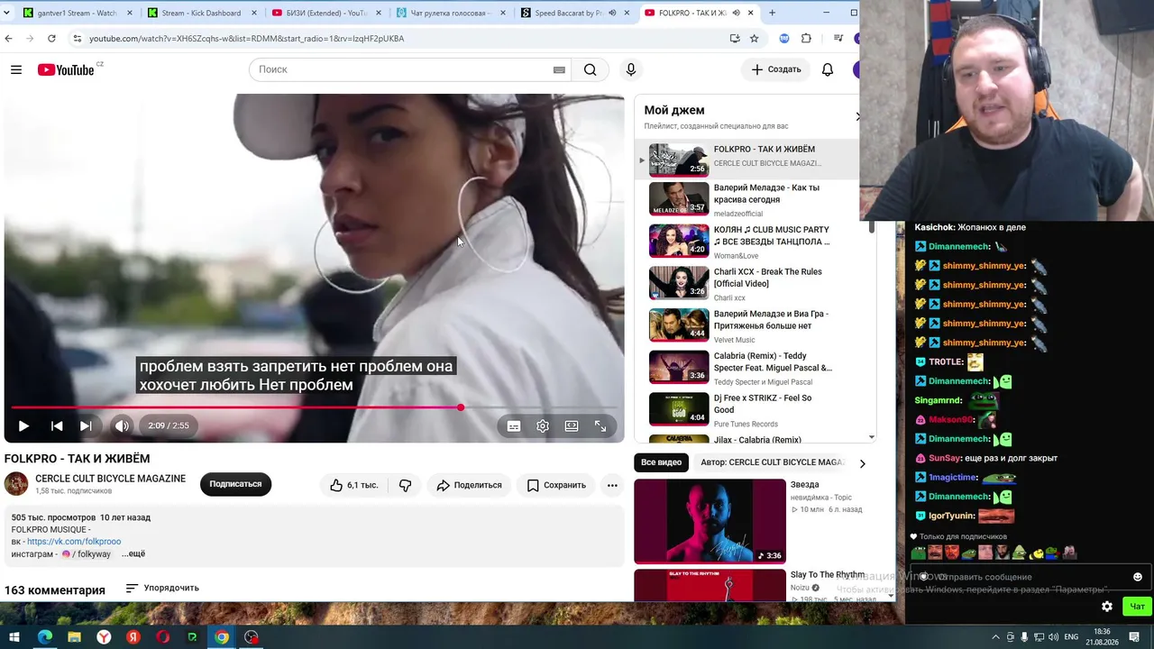Open the YouTube guide hamburger menu
The width and height of the screenshot is (1154, 649).
click(16, 69)
